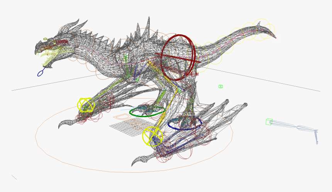The width and height of the screenshot is (332, 192).
Task: Click the small blue ring below the jaw
Action: [x=40, y=73]
